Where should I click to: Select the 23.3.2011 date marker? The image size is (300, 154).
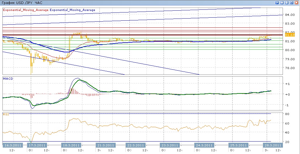(170, 145)
